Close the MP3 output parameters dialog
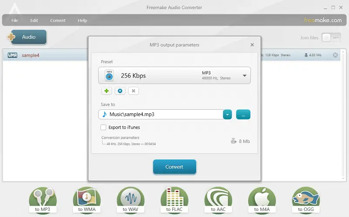The image size is (349, 217). tap(252, 45)
